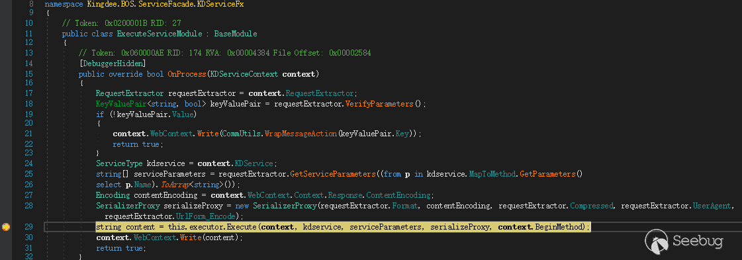Image resolution: width=742 pixels, height=260 pixels.
Task: Click return true on line 31
Action: [120, 248]
